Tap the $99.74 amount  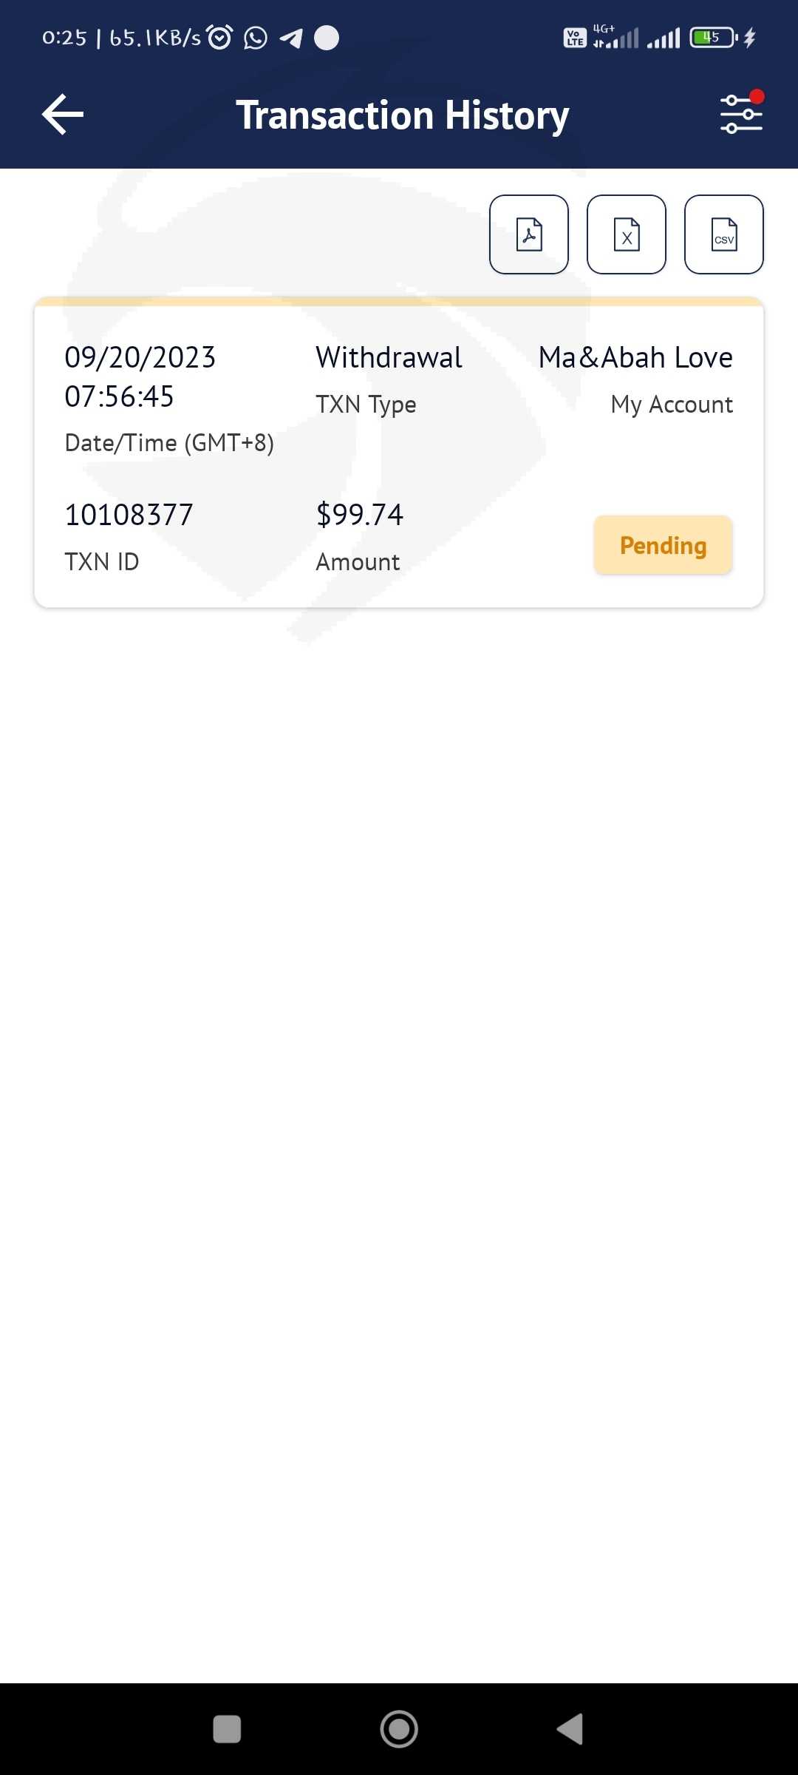click(360, 515)
